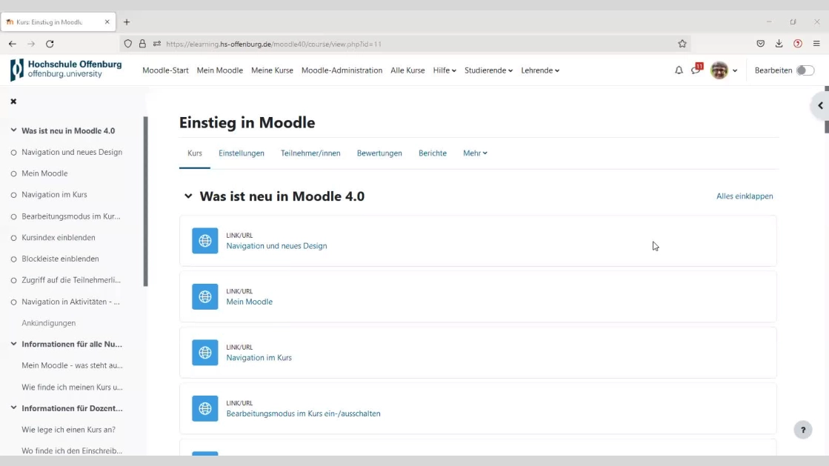The image size is (829, 466).
Task: Bookmark this page with the star icon
Action: (682, 44)
